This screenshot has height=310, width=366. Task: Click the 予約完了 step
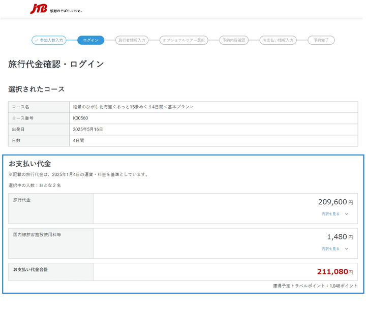coord(321,40)
